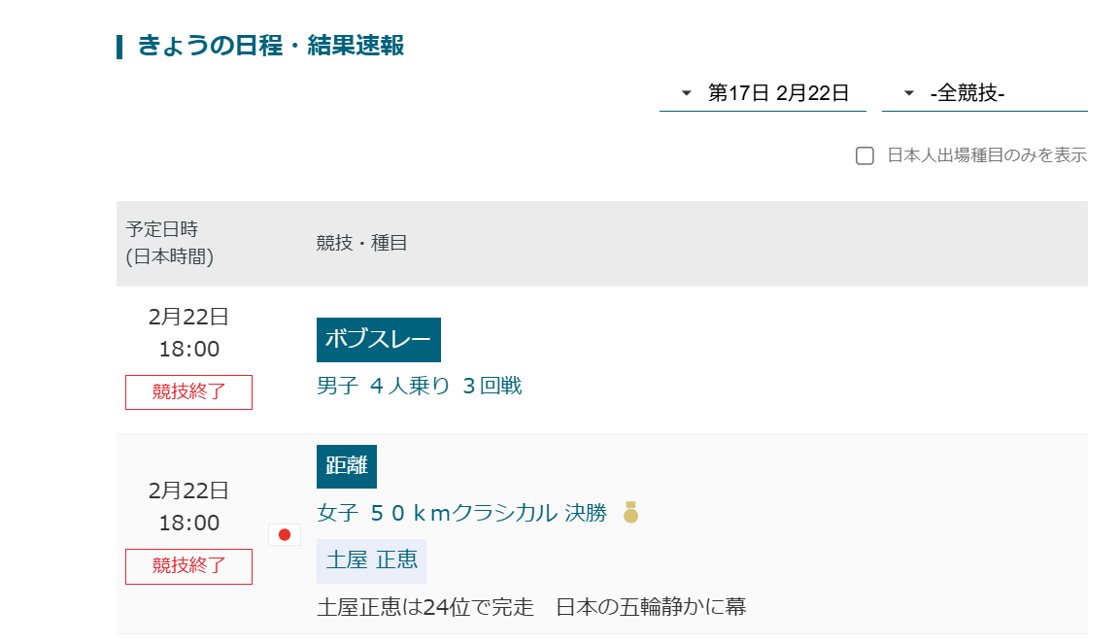This screenshot has height=643, width=1119.
Task: Click the Japan flag icon
Action: pyautogui.click(x=285, y=534)
